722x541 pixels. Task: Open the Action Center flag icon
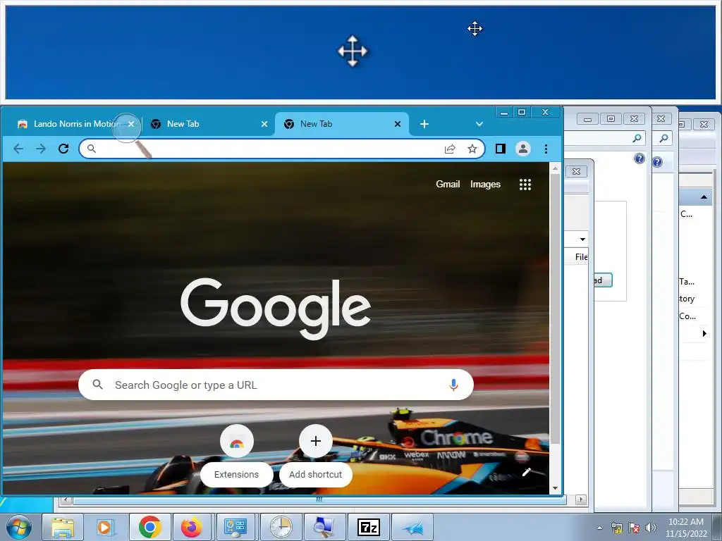pos(634,528)
